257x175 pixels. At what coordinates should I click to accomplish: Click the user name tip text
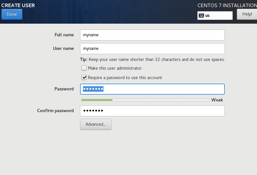[152, 59]
